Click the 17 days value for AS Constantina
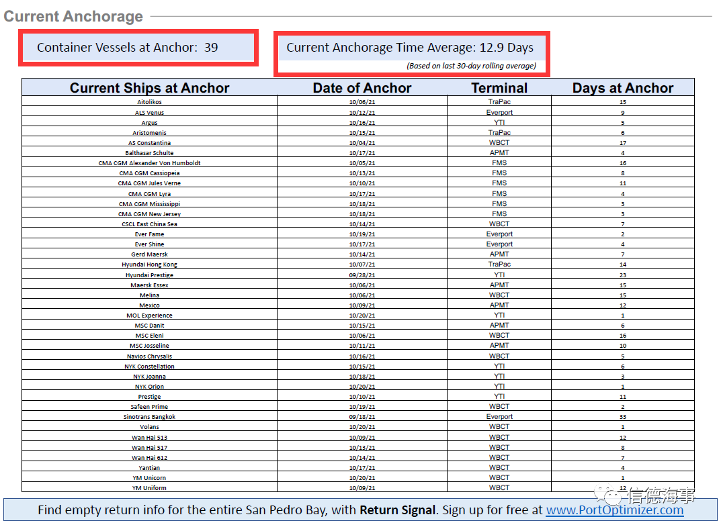This screenshot has width=719, height=527. [x=623, y=143]
